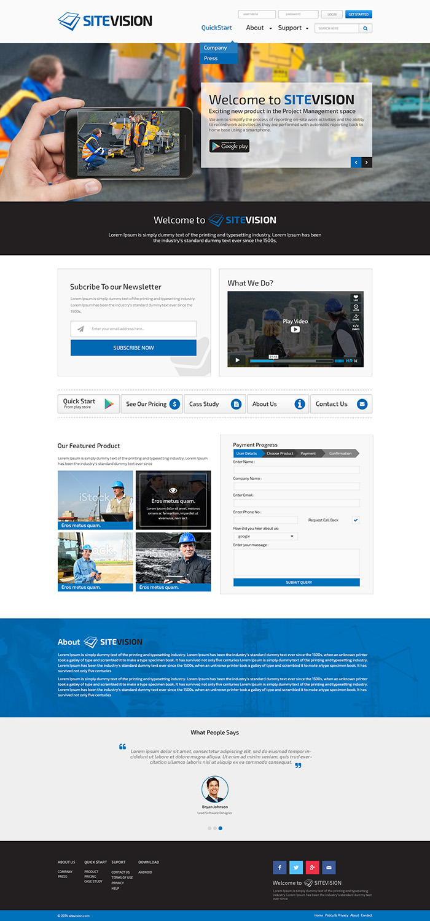The image size is (430, 921).
Task: Click the GET STARTED button
Action: (358, 14)
